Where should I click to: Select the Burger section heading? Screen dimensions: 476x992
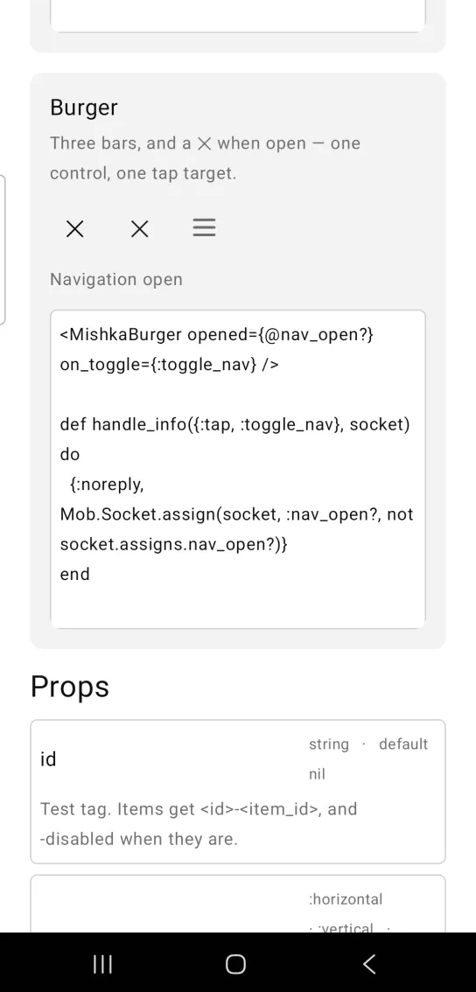click(x=83, y=107)
